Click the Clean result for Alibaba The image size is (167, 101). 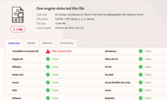(55, 67)
